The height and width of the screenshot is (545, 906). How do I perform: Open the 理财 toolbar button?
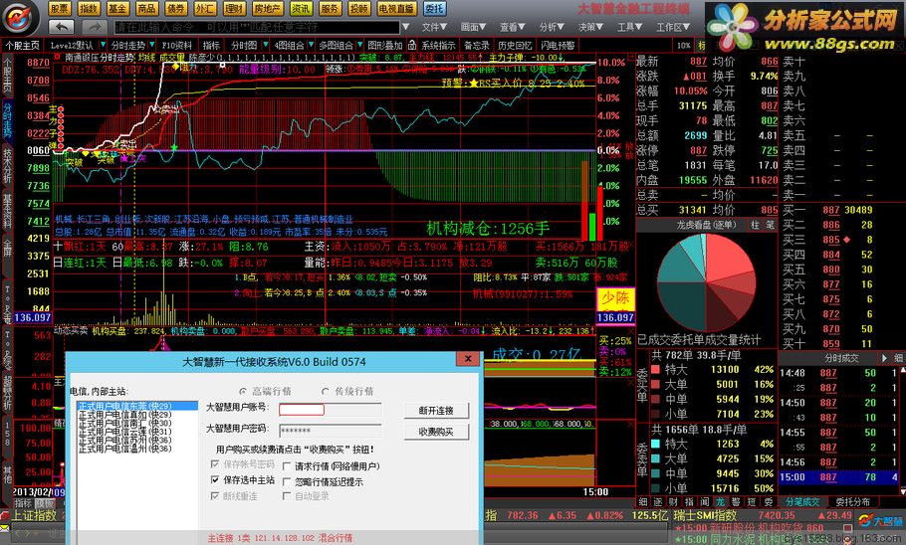(x=234, y=9)
